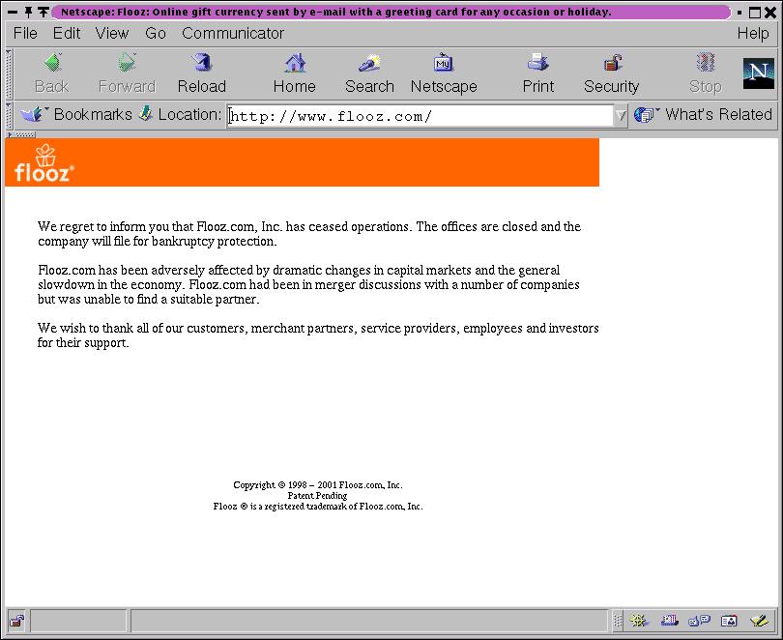Launch Composer from the component bar
The image size is (783, 640).
[760, 621]
